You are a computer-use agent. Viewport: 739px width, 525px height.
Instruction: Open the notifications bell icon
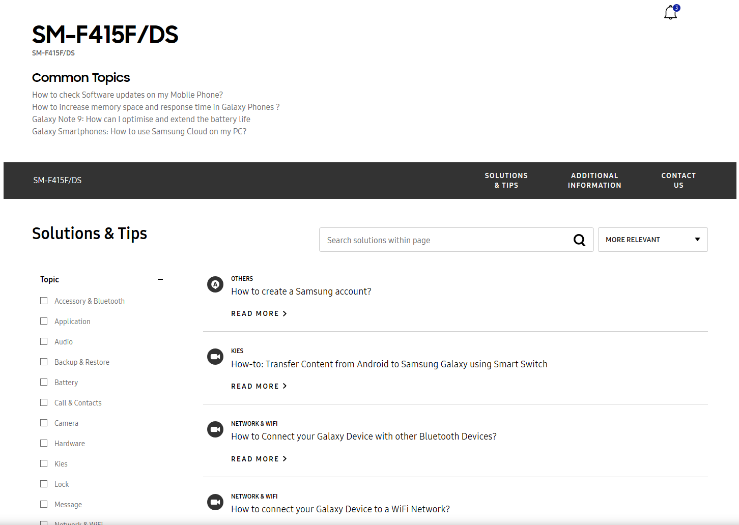671,13
